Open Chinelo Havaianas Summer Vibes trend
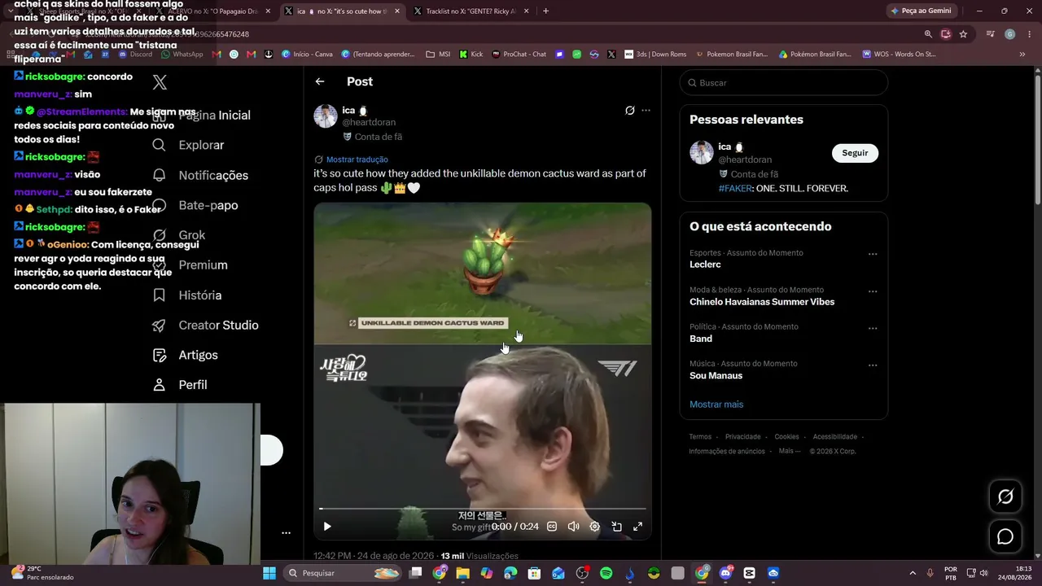The image size is (1042, 586). tap(762, 302)
